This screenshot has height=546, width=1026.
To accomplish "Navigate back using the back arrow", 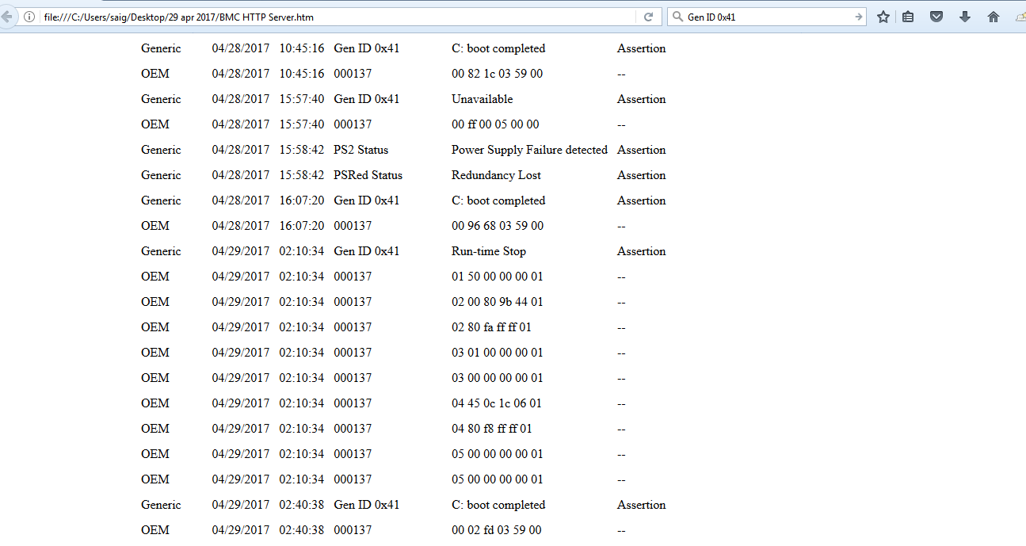I will coord(8,16).
